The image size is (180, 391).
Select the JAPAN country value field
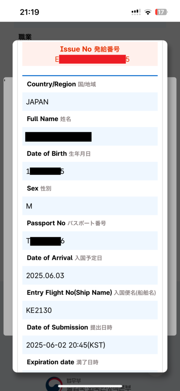[90, 102]
